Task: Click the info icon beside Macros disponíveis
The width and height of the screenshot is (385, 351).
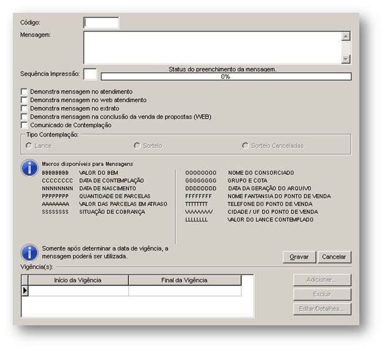Action: 29,168
